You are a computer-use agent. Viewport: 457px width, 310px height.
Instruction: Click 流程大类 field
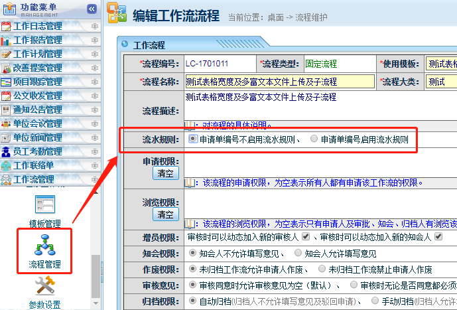(x=441, y=82)
